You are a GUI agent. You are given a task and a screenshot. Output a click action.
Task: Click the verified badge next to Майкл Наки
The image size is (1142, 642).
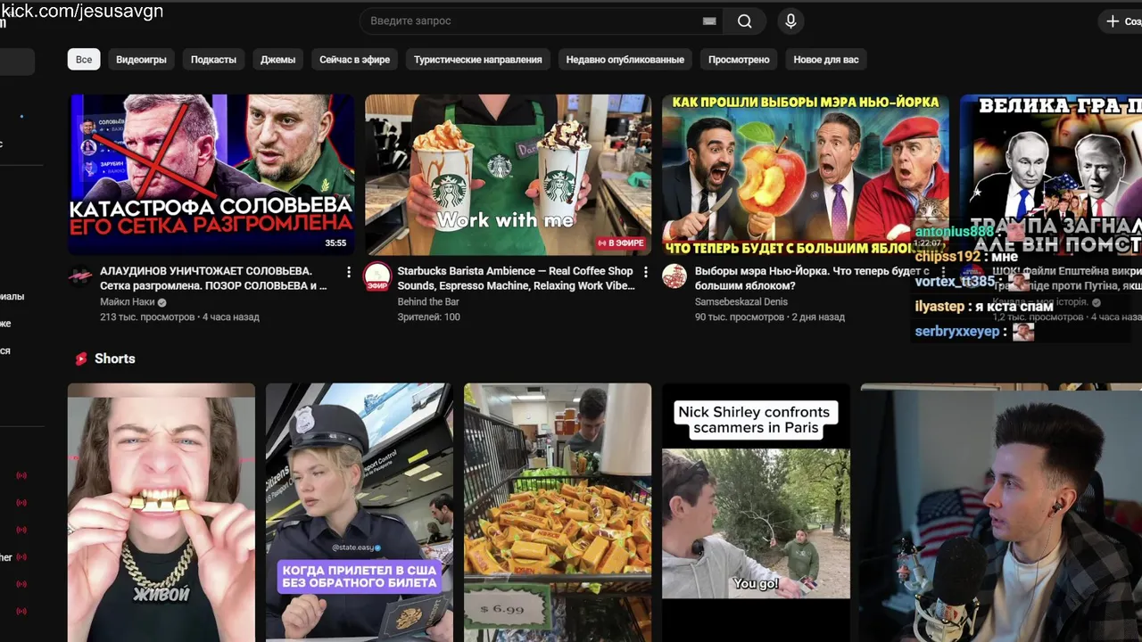click(x=161, y=302)
